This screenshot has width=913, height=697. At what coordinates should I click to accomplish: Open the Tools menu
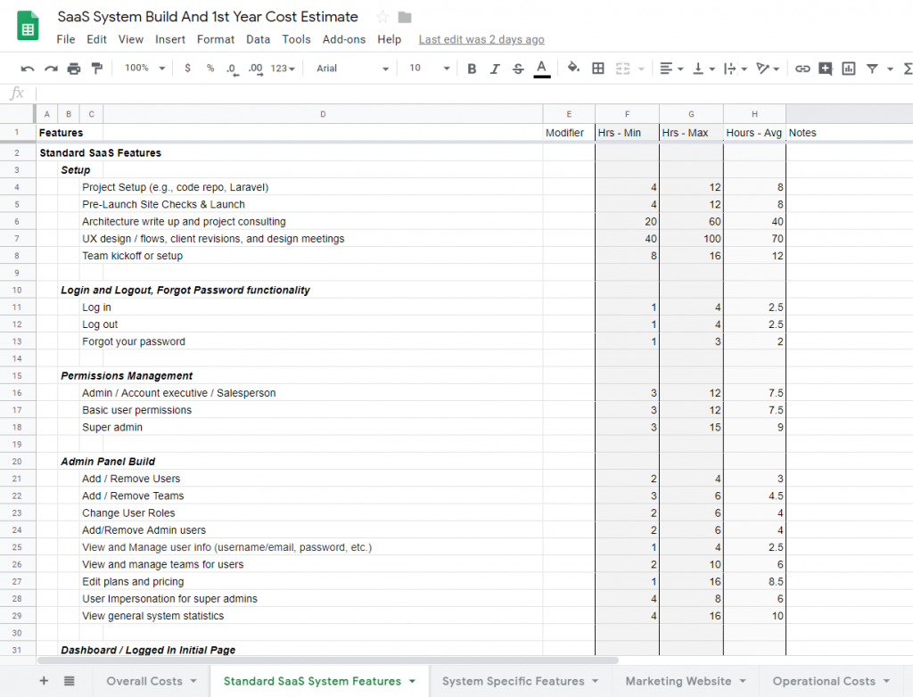click(x=296, y=39)
